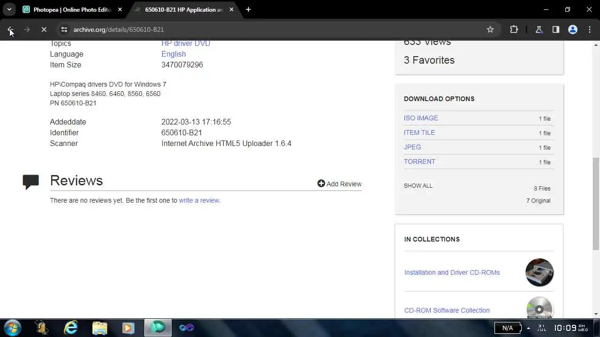Click CD-ROM Software Collection disc thumbnail

(540, 307)
